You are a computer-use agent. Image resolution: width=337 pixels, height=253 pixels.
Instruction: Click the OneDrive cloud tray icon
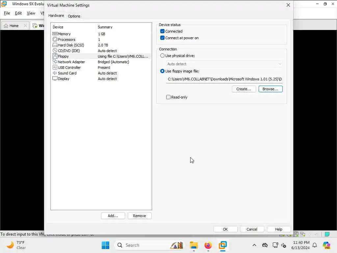[x=265, y=245]
